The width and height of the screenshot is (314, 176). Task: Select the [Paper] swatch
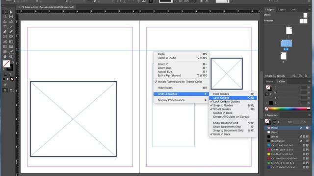tap(288, 132)
